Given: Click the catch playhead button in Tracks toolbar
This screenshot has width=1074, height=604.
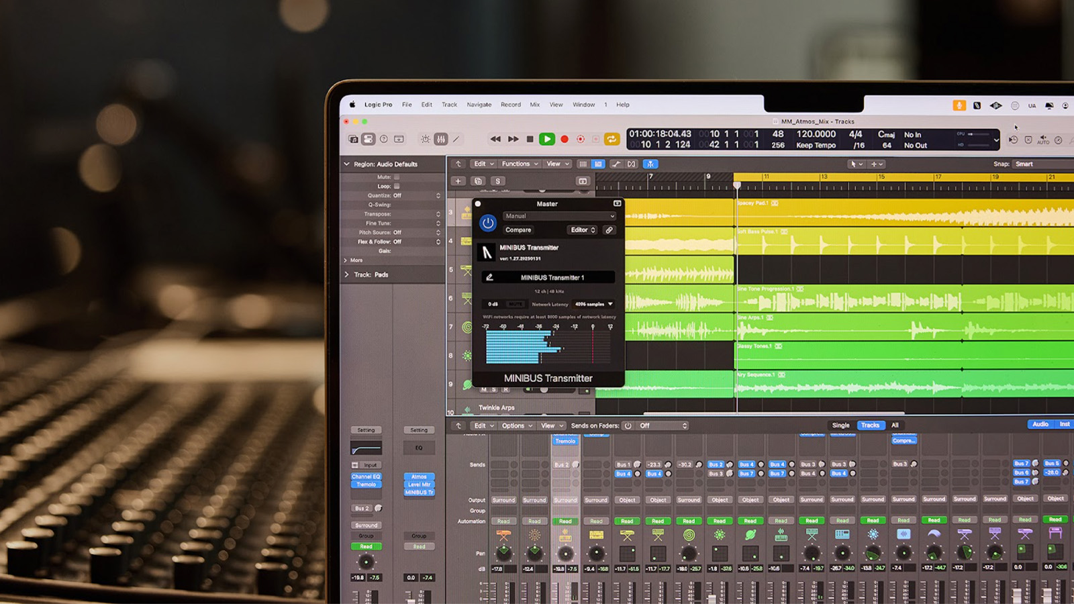Looking at the screenshot, I should click(x=650, y=164).
